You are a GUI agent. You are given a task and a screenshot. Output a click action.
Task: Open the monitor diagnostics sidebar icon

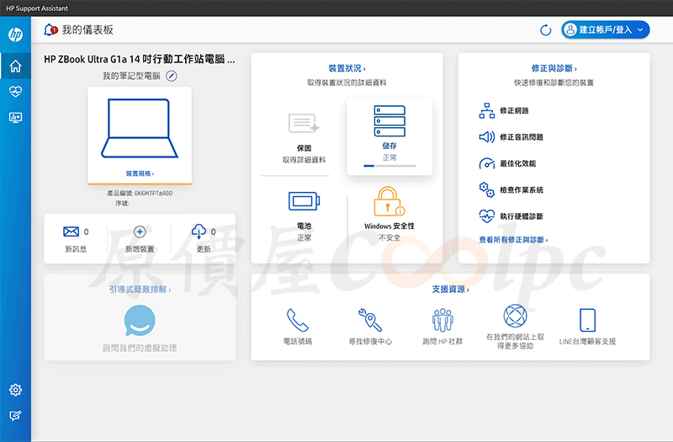[x=15, y=117]
